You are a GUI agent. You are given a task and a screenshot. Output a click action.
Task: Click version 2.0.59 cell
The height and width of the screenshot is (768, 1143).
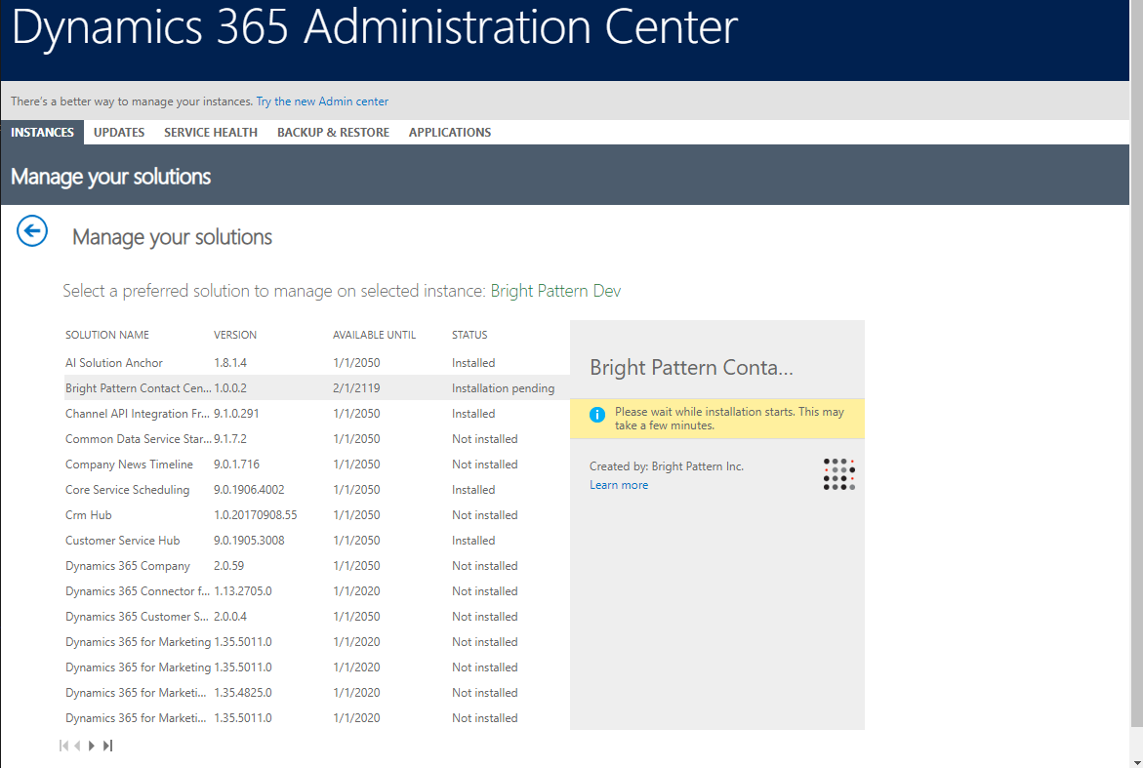(228, 565)
